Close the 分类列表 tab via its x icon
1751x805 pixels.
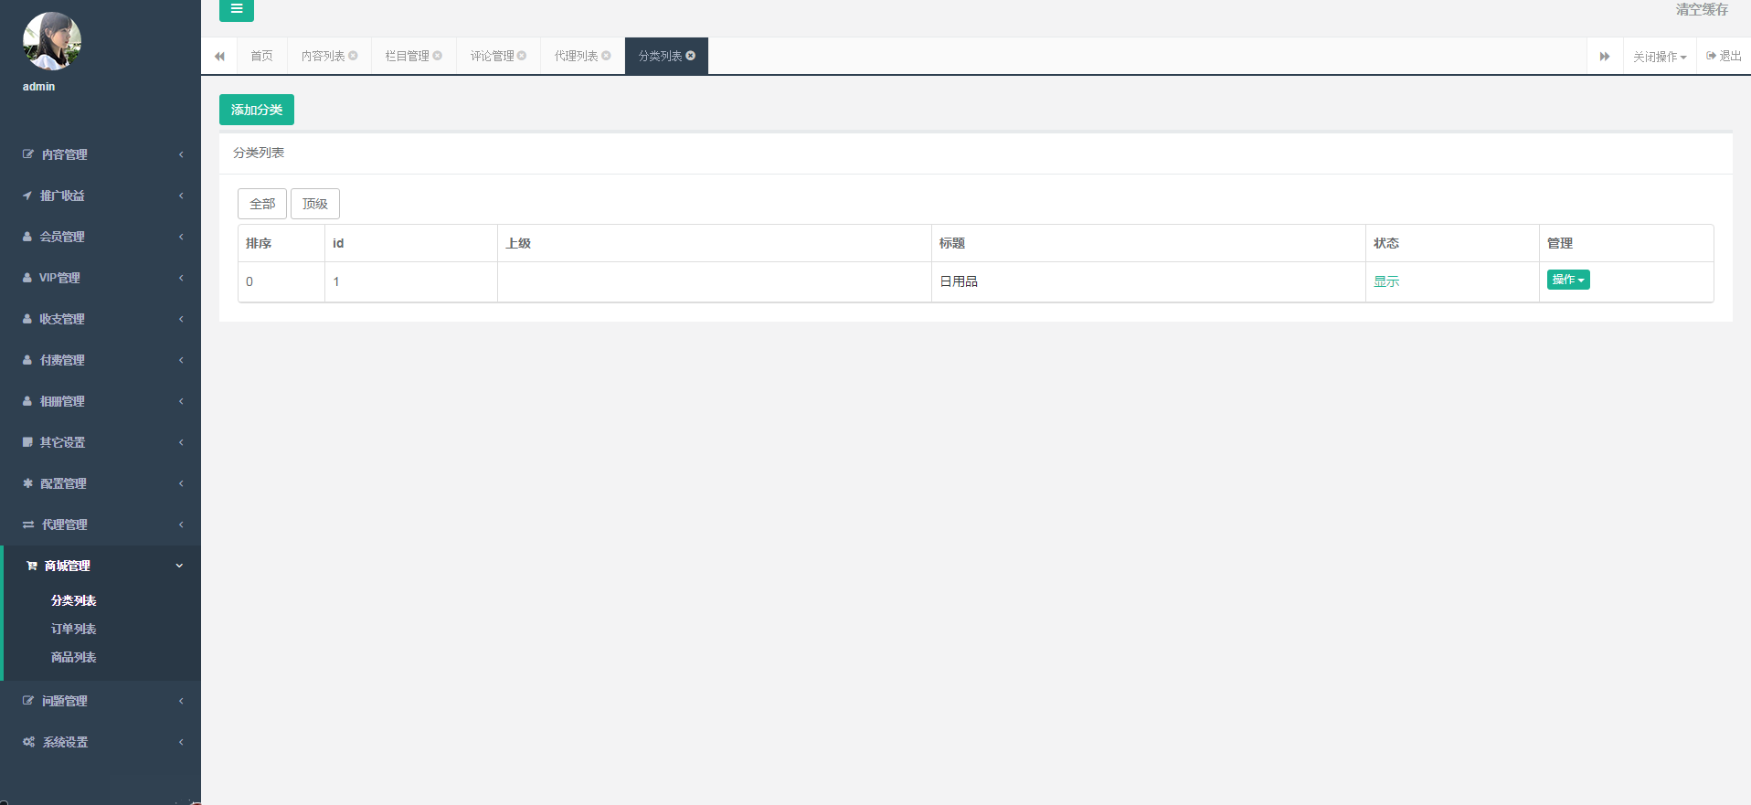pos(691,56)
